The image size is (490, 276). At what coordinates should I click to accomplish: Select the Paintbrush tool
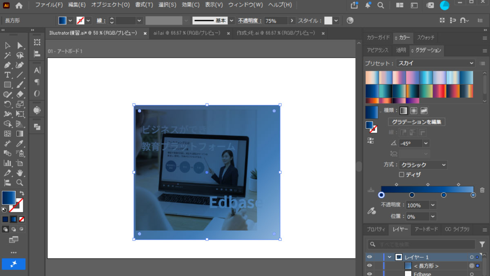click(20, 85)
